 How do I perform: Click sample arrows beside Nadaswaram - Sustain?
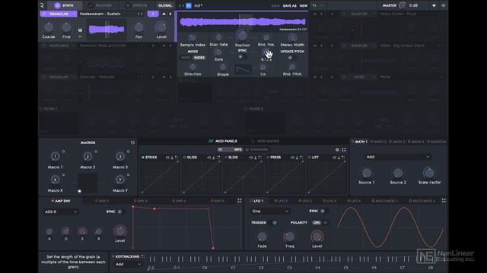point(140,14)
